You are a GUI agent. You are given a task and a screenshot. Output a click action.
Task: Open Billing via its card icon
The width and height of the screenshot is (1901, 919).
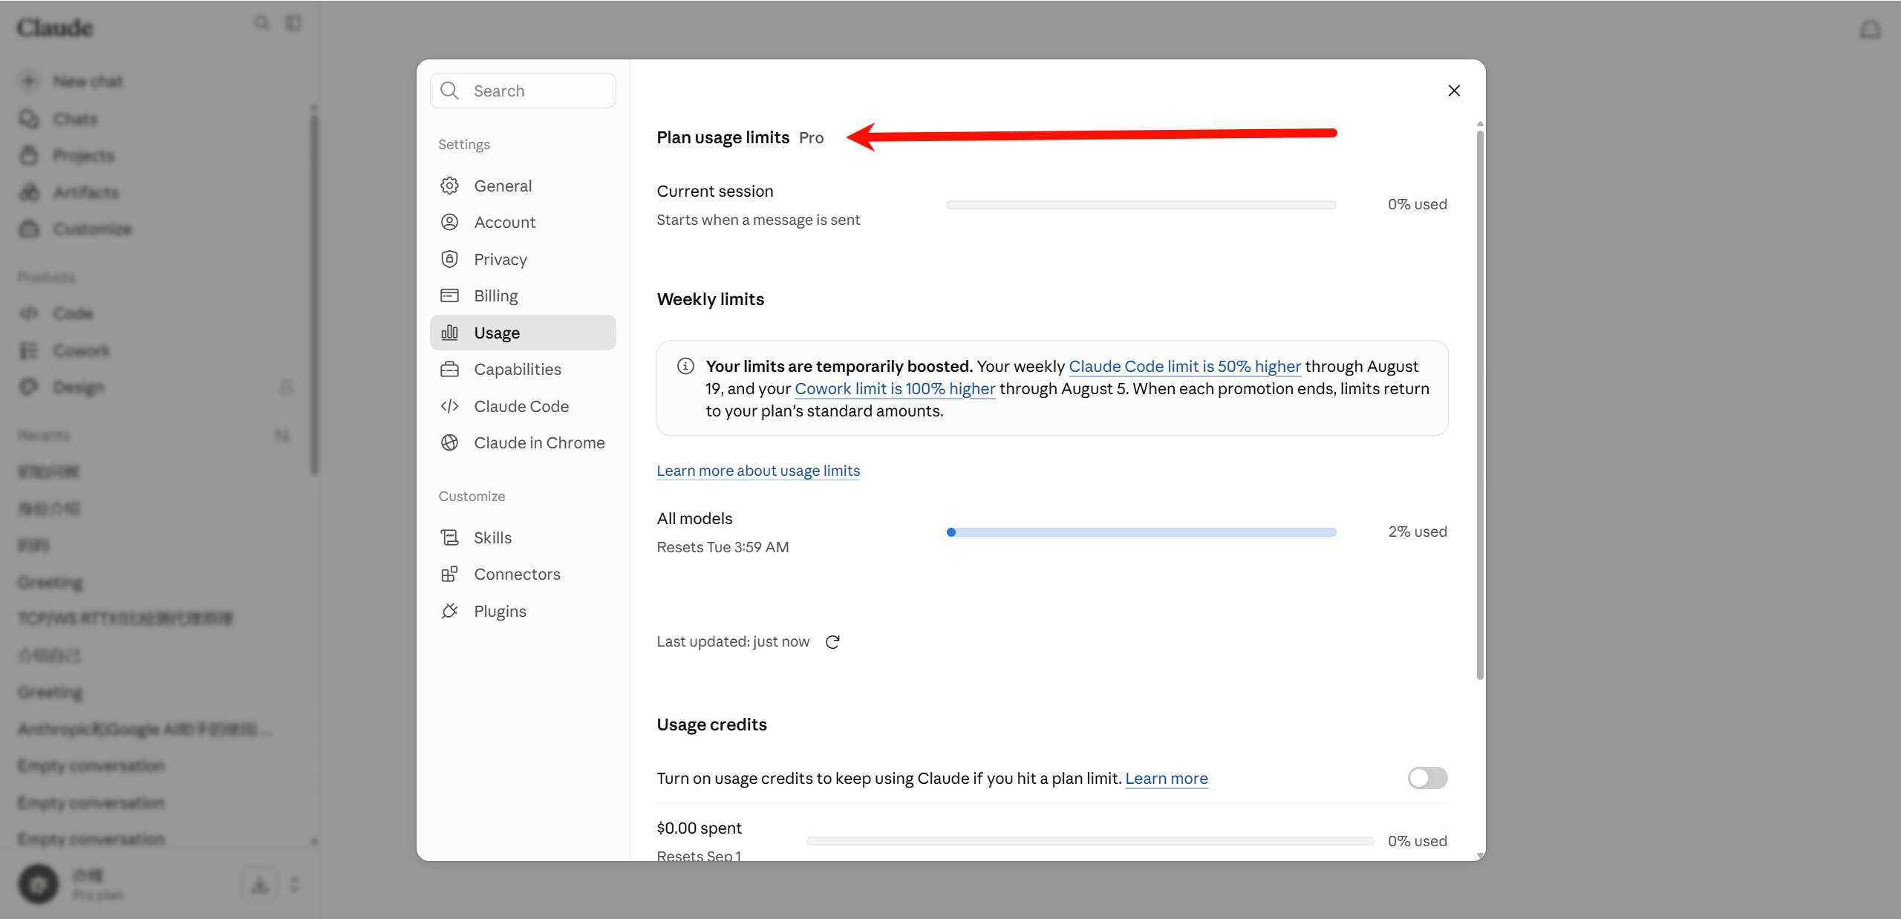pos(449,295)
